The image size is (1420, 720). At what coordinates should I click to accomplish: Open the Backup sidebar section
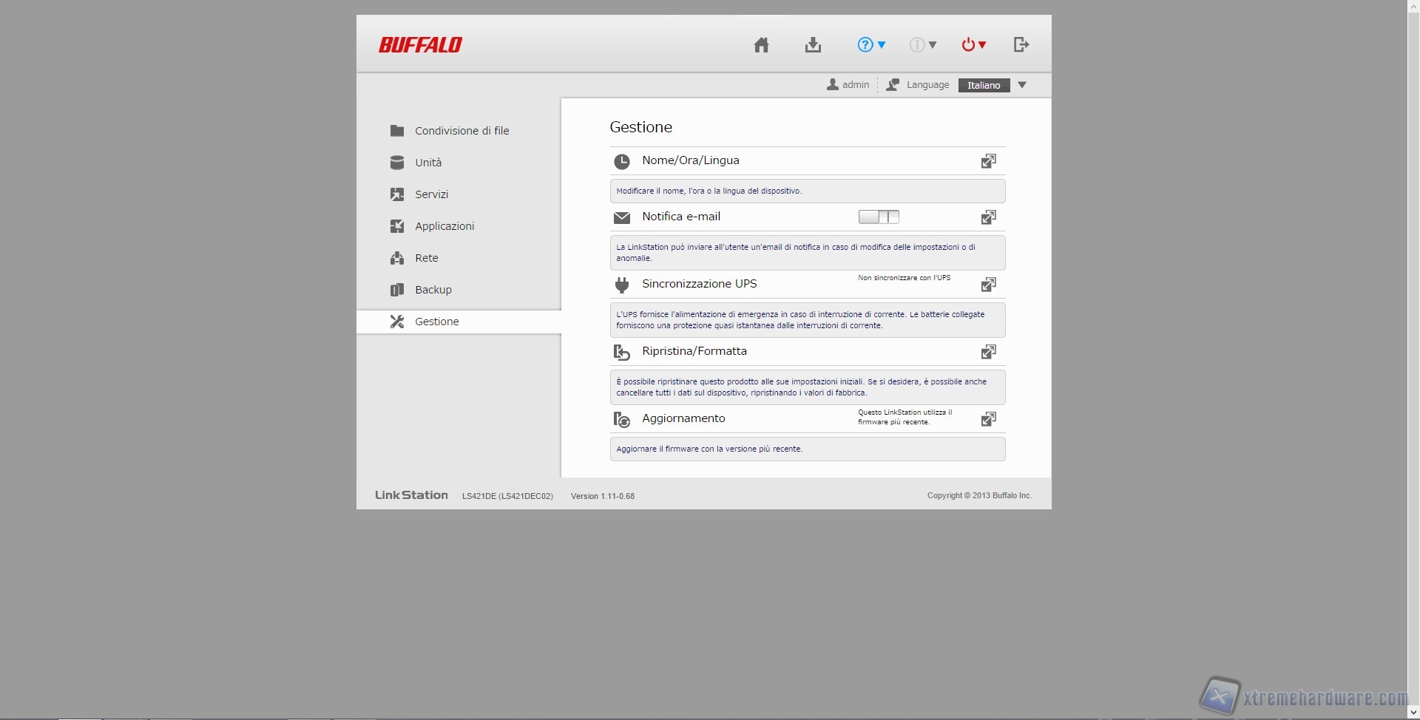tap(433, 290)
